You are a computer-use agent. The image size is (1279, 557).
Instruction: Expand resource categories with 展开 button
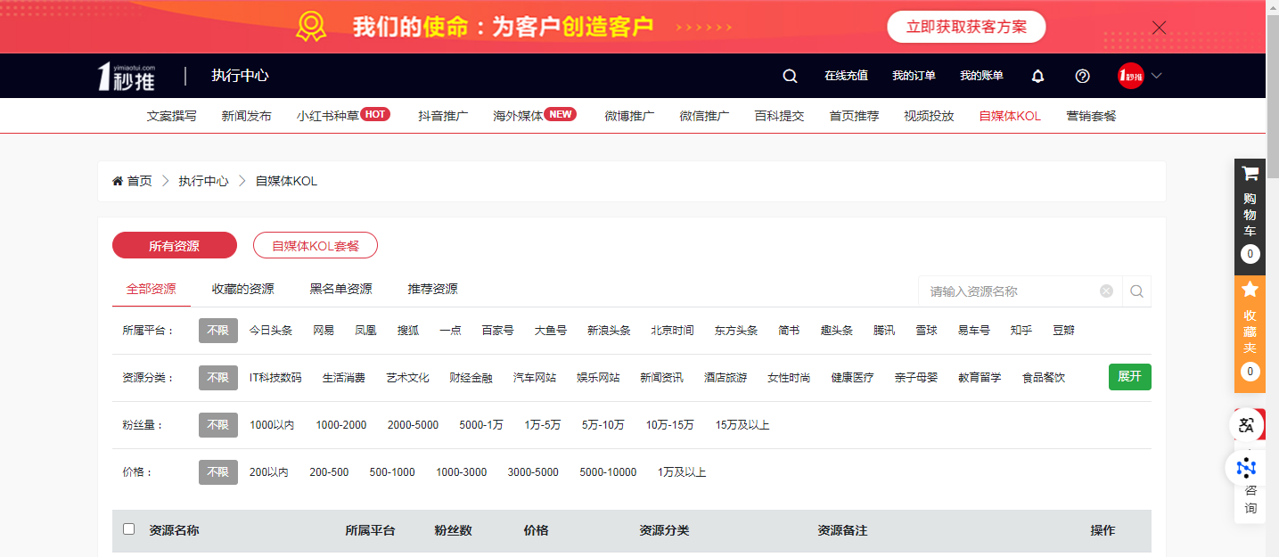[1129, 376]
